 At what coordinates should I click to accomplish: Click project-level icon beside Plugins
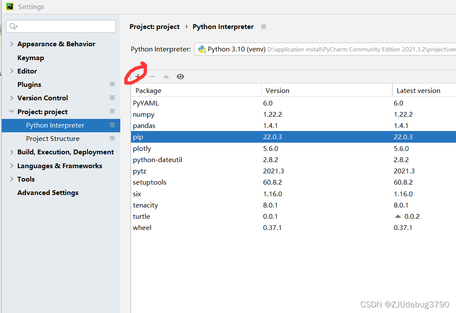(x=112, y=84)
